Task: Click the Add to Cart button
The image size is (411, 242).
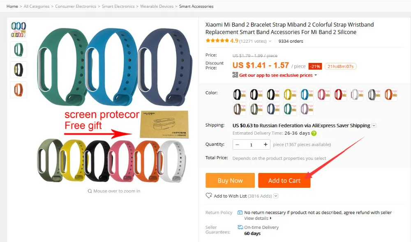Action: pos(284,180)
